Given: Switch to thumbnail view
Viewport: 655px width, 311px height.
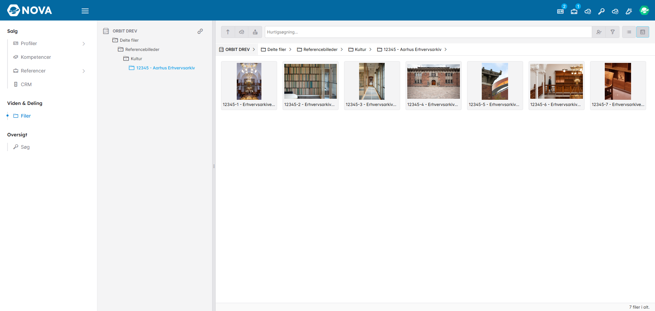Looking at the screenshot, I should pos(643,32).
